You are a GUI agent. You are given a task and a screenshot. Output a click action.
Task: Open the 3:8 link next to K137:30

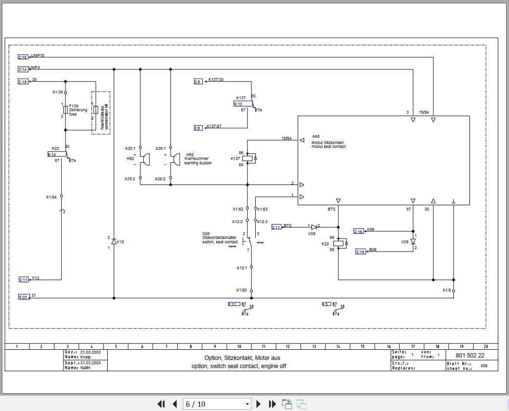click(x=198, y=81)
